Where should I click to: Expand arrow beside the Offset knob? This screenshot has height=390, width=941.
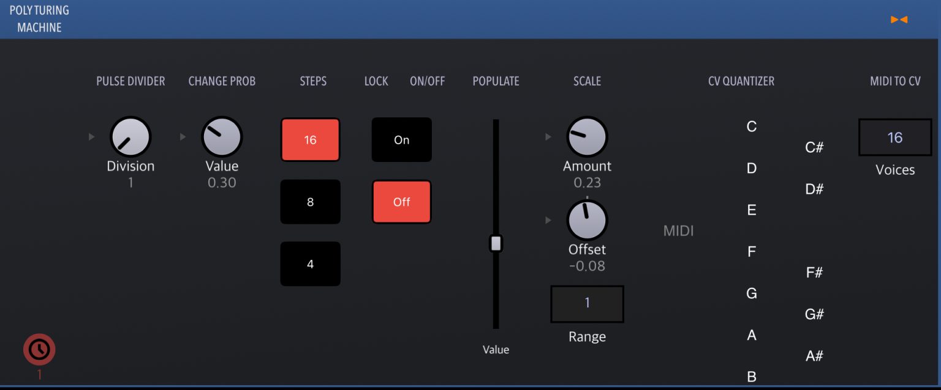[x=548, y=220]
